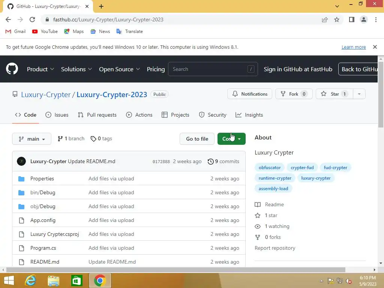Open the Program.cs file
This screenshot has height=288, width=384.
coord(43,248)
